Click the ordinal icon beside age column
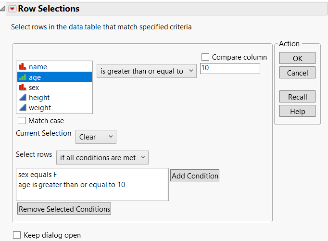The height and width of the screenshot is (241, 328). 22,77
